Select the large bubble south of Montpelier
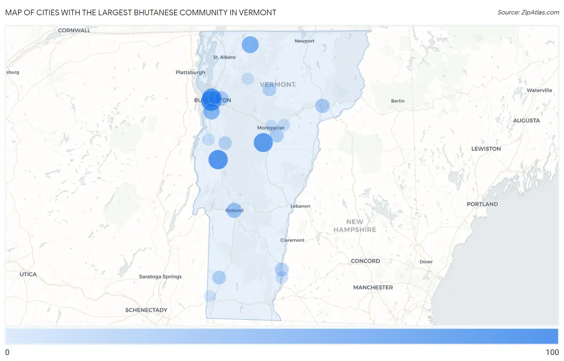564x361 pixels. pyautogui.click(x=263, y=143)
